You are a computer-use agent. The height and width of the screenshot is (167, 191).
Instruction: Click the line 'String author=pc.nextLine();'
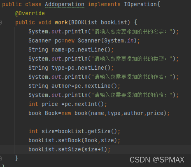pos(74,86)
